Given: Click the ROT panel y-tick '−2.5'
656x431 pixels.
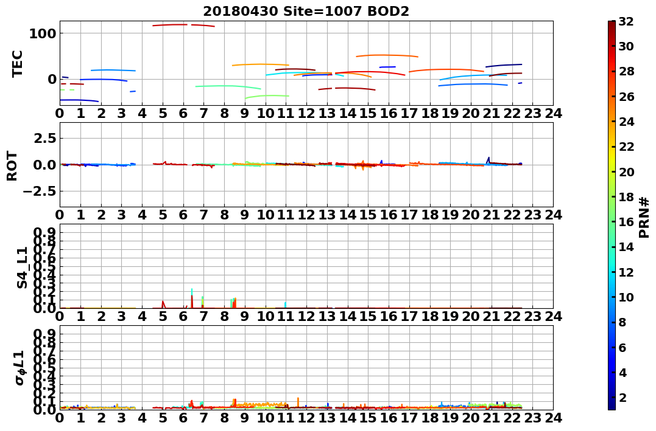Looking at the screenshot, I should pyautogui.click(x=41, y=191).
